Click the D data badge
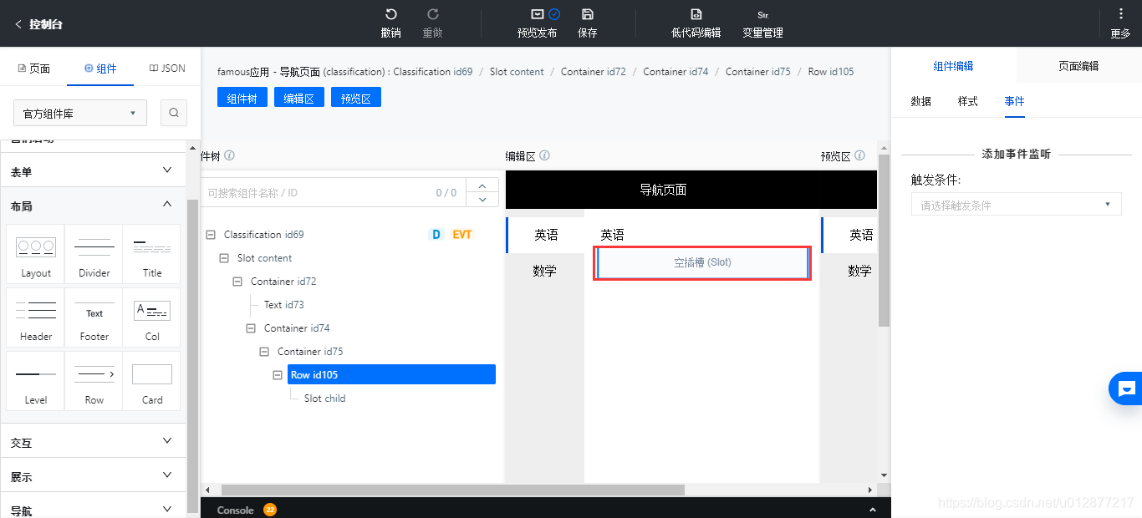This screenshot has height=518, width=1142. [x=436, y=235]
